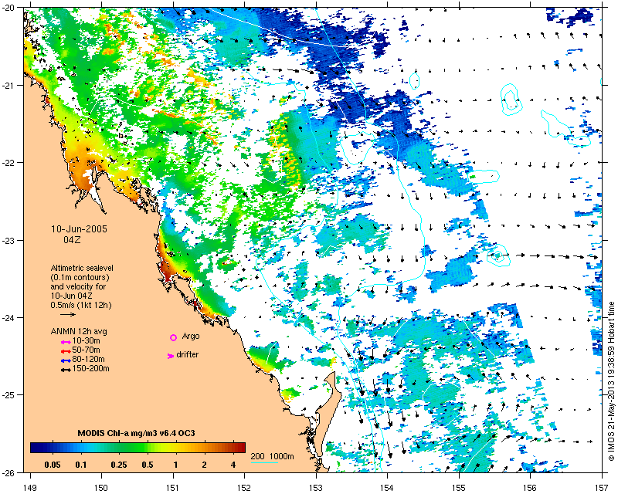This screenshot has height=494, width=618.
Task: Click the time label 04Z
Action: [72, 239]
